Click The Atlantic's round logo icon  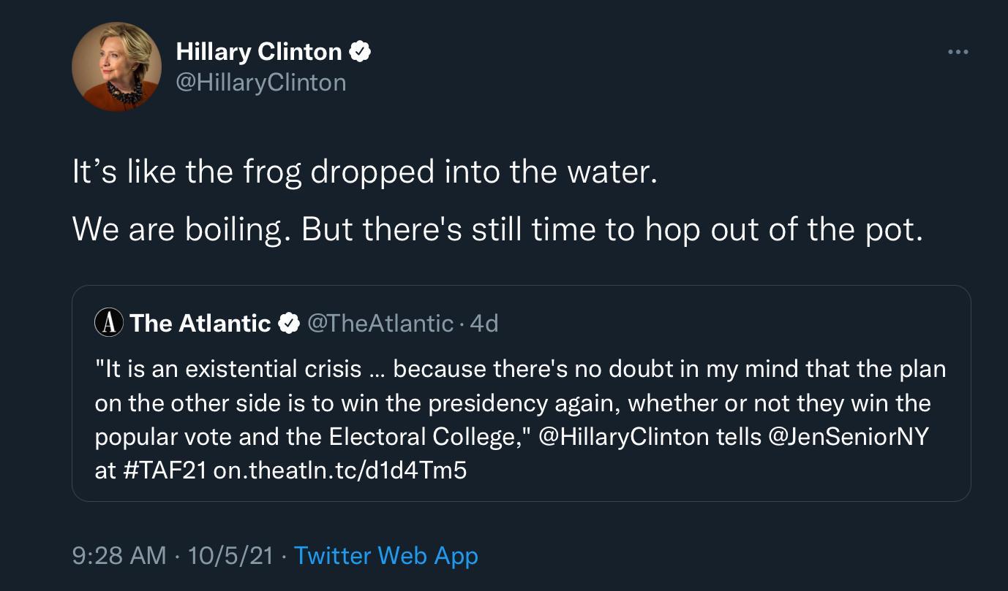(x=109, y=323)
